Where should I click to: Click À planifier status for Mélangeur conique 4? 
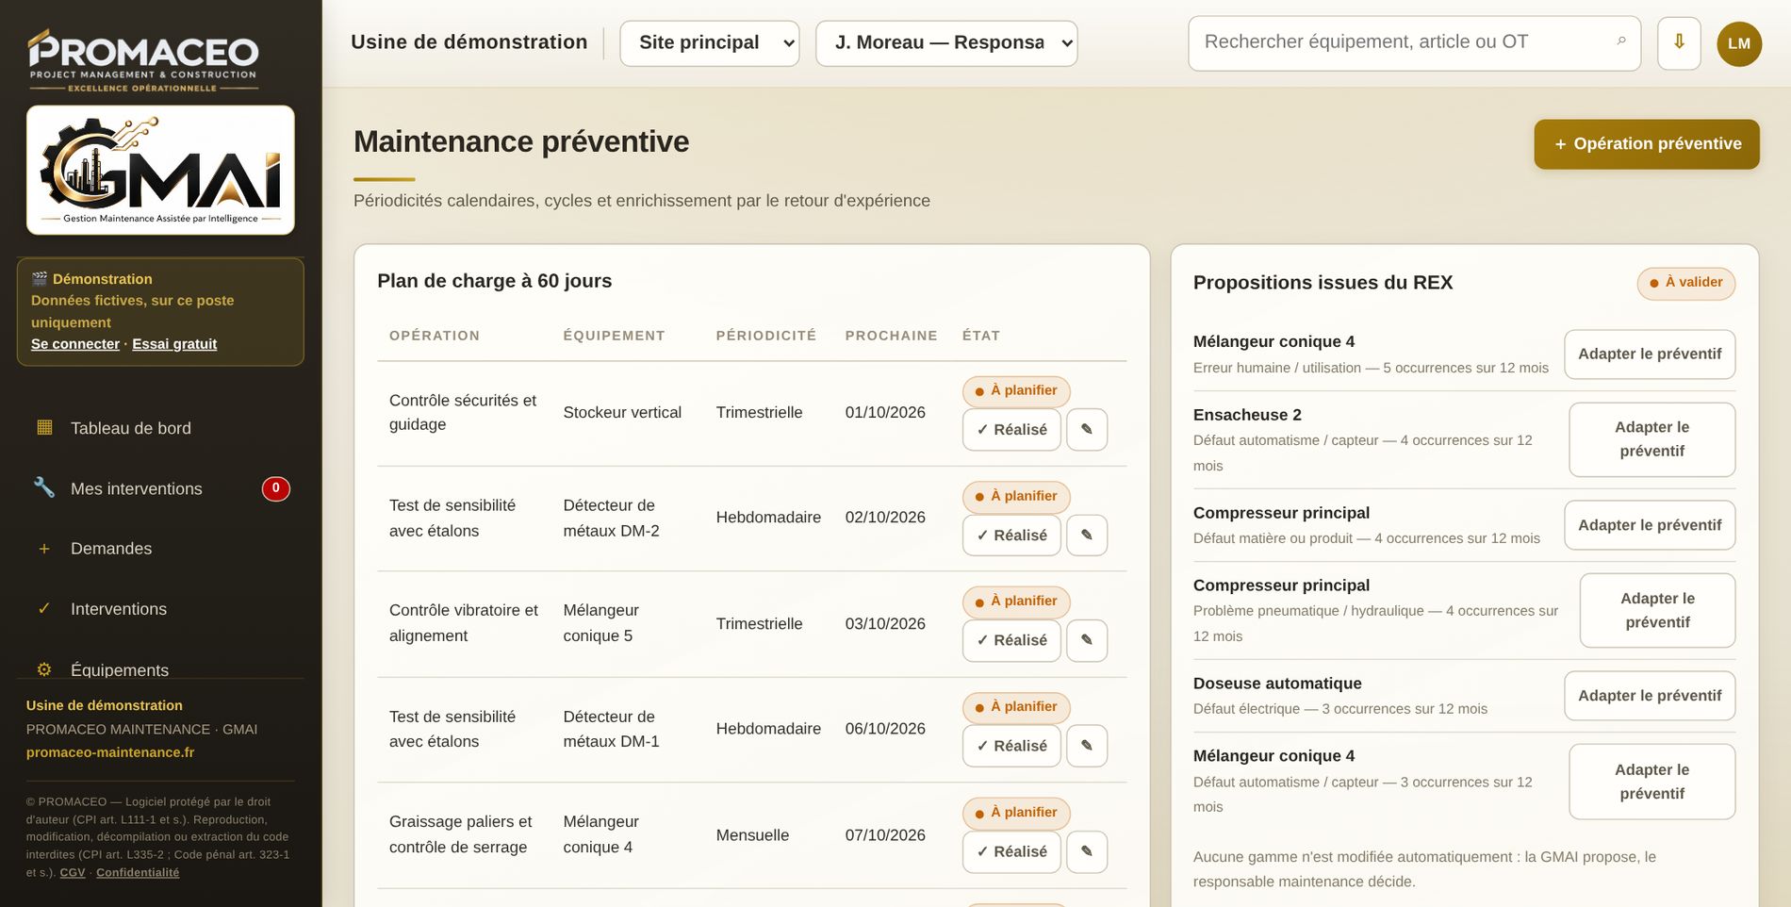click(x=1016, y=813)
